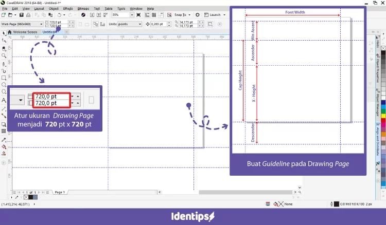The height and width of the screenshot is (225, 386).
Task: Expand the Web Page (960x960) preset dropdown
Action: [41, 24]
